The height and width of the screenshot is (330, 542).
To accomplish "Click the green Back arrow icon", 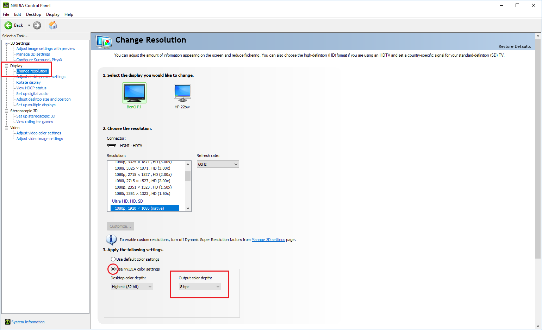I will tap(8, 25).
